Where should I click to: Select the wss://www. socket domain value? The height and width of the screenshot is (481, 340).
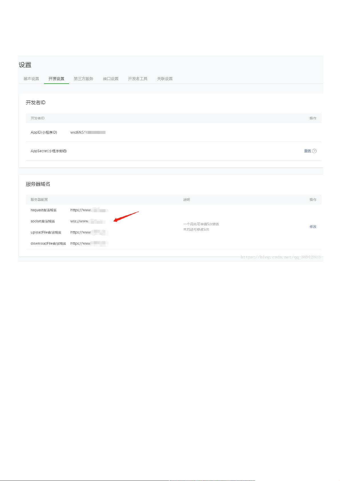click(x=88, y=221)
